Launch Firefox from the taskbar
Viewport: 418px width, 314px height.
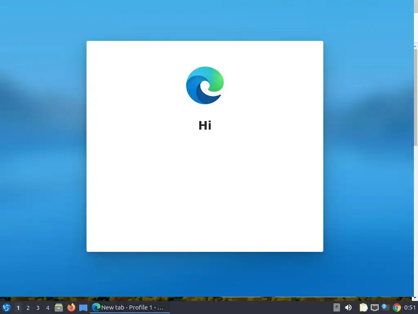(x=71, y=307)
